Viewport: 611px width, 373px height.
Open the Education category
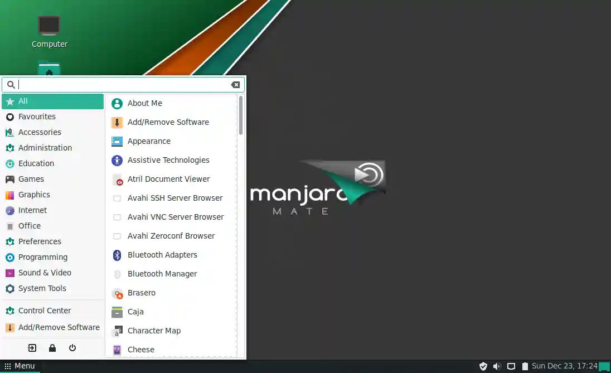click(x=52, y=163)
